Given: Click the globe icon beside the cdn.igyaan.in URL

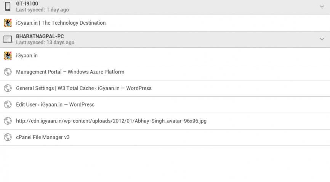Looking at the screenshot, I should (x=8, y=121).
